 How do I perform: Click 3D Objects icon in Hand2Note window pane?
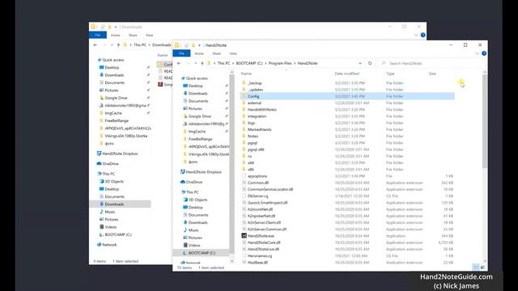pos(185,200)
